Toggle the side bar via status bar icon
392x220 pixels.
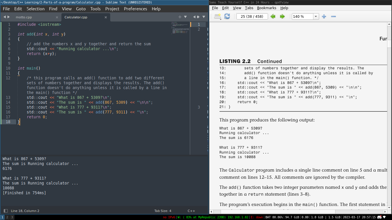point(5,211)
